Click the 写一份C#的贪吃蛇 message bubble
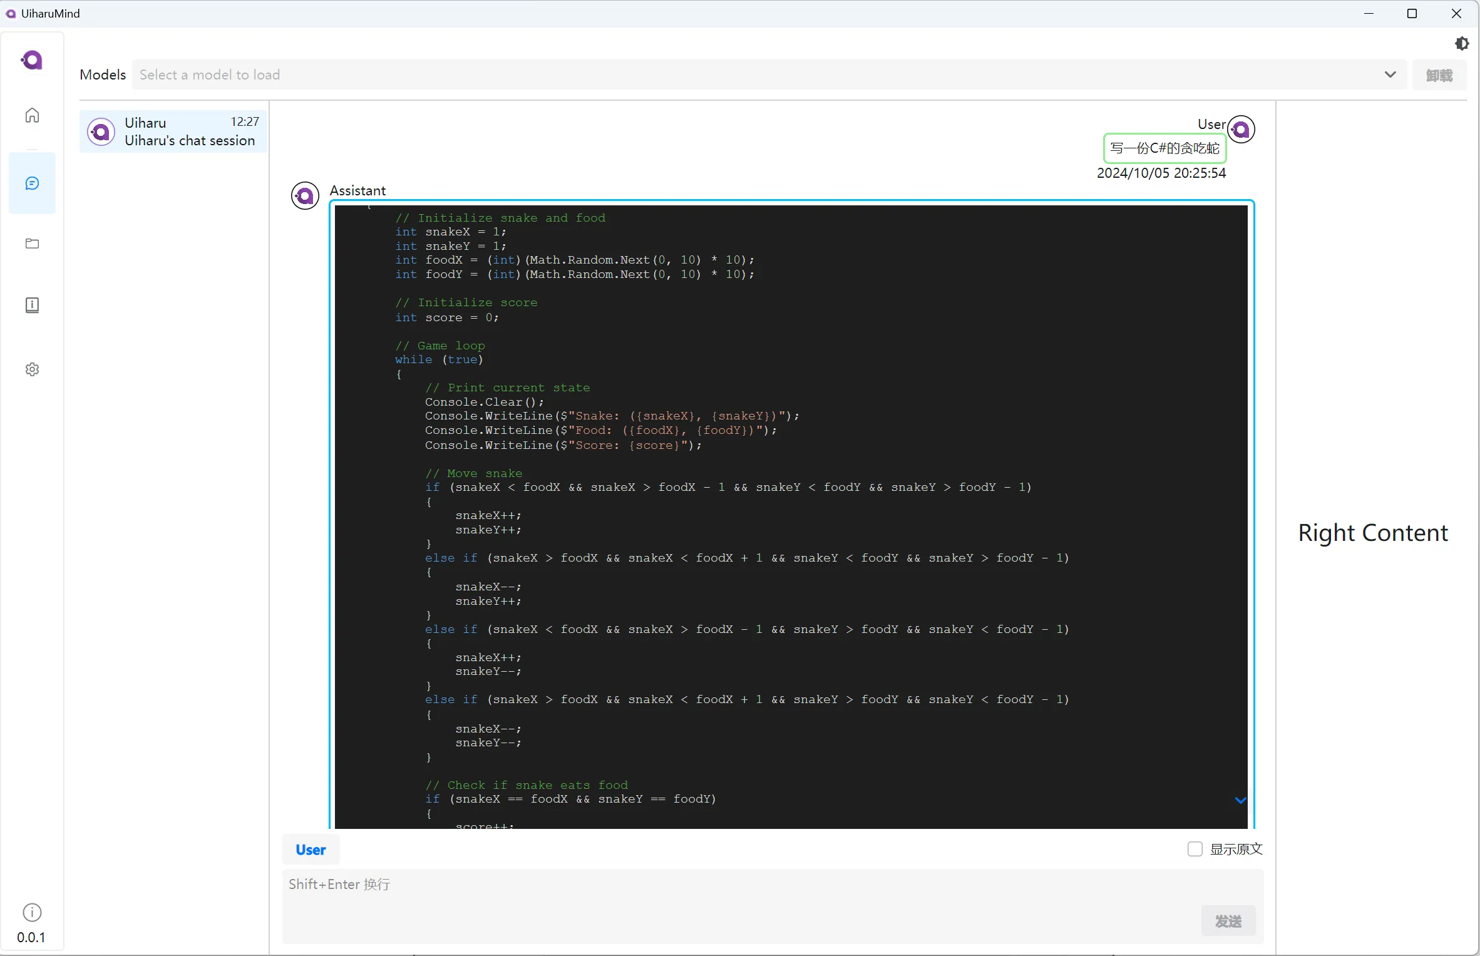The image size is (1480, 956). 1164,148
